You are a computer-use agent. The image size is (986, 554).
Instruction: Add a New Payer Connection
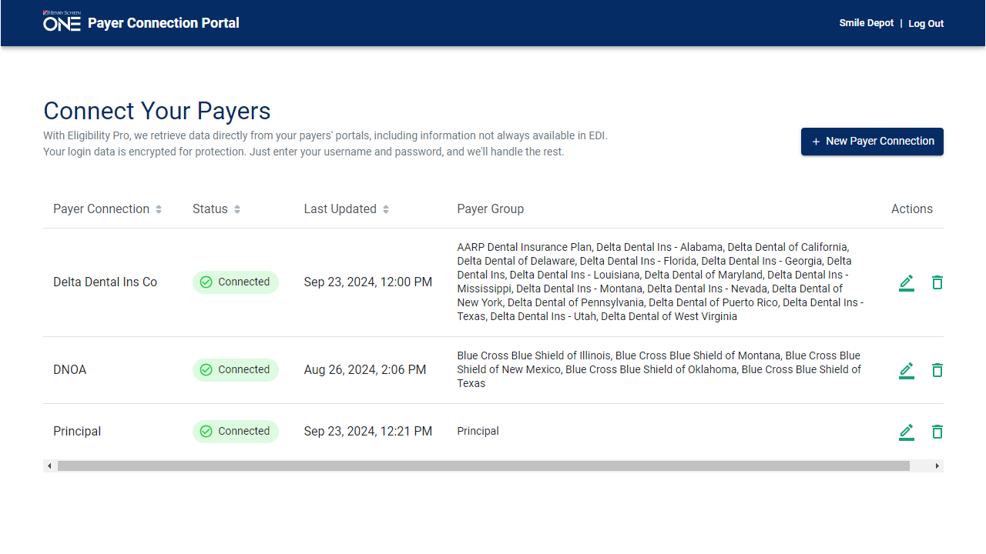coord(872,142)
